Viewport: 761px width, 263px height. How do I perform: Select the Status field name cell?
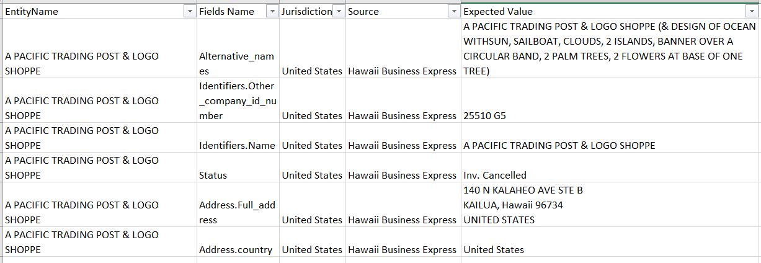coord(213,176)
